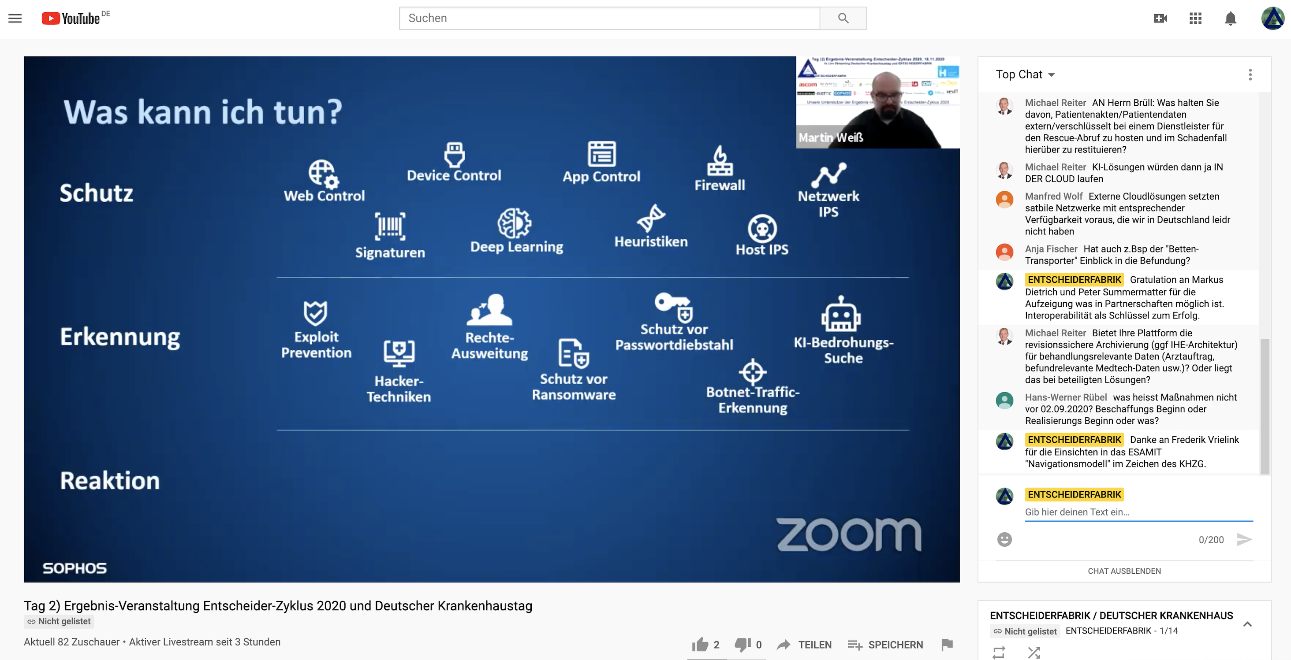Go to YouTube home via logo
The width and height of the screenshot is (1291, 660).
click(x=71, y=19)
